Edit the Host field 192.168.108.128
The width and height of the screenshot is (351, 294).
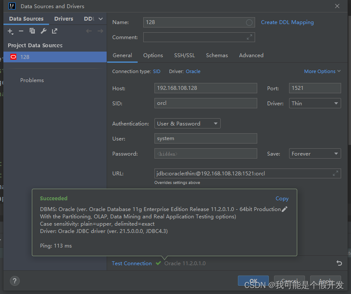206,88
